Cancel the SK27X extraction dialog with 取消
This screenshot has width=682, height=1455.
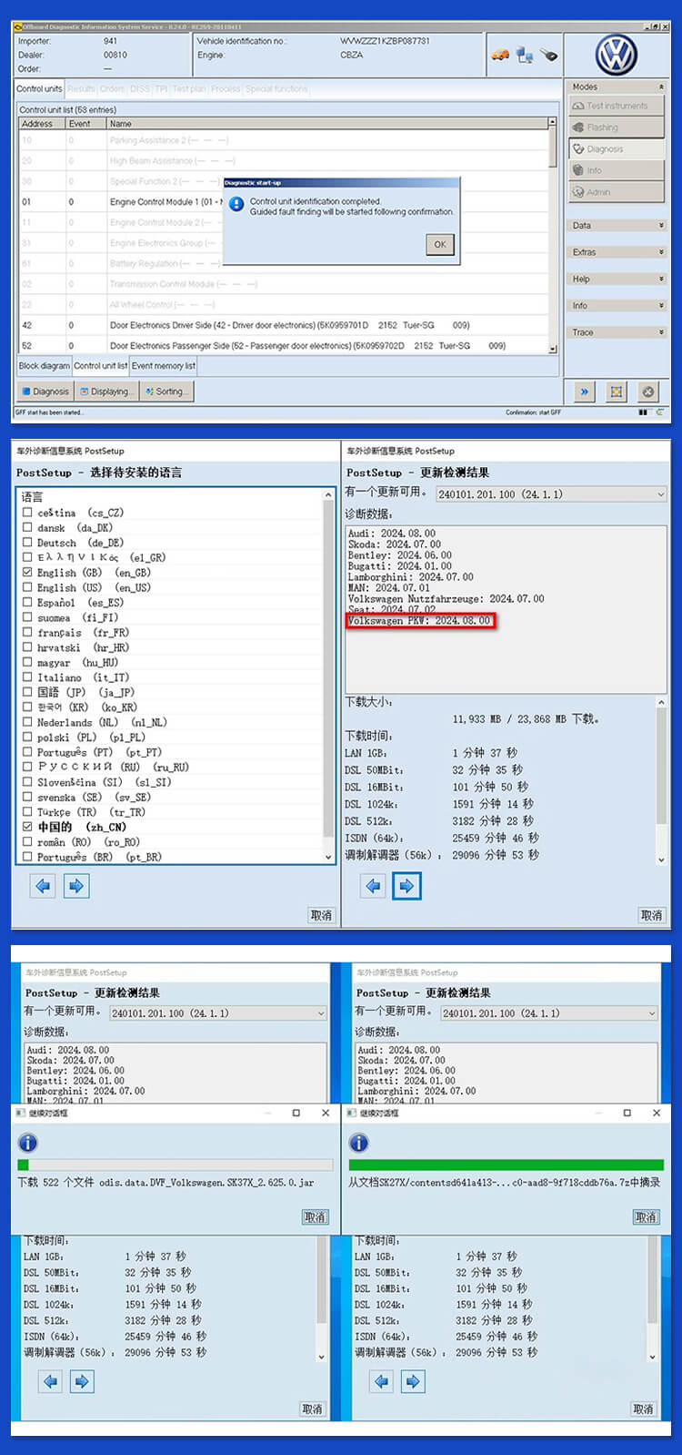point(646,1216)
